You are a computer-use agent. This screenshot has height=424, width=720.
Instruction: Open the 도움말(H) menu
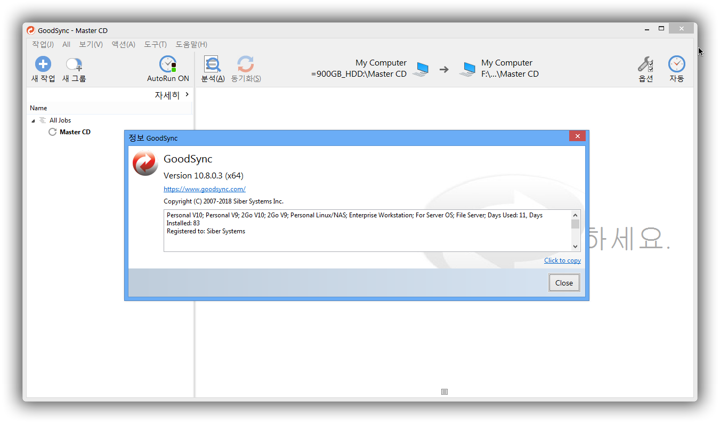[191, 44]
